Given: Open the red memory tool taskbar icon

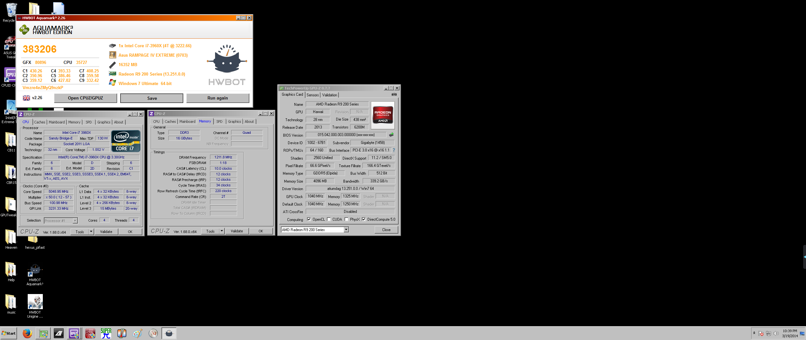Looking at the screenshot, I should (x=90, y=333).
